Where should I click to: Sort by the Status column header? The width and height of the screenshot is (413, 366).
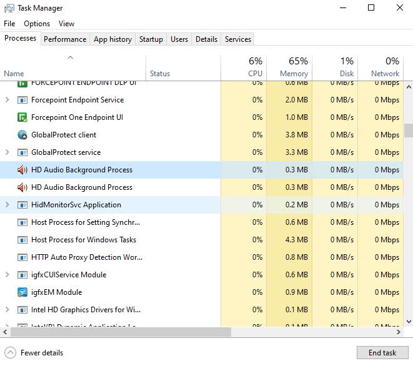[x=183, y=67]
